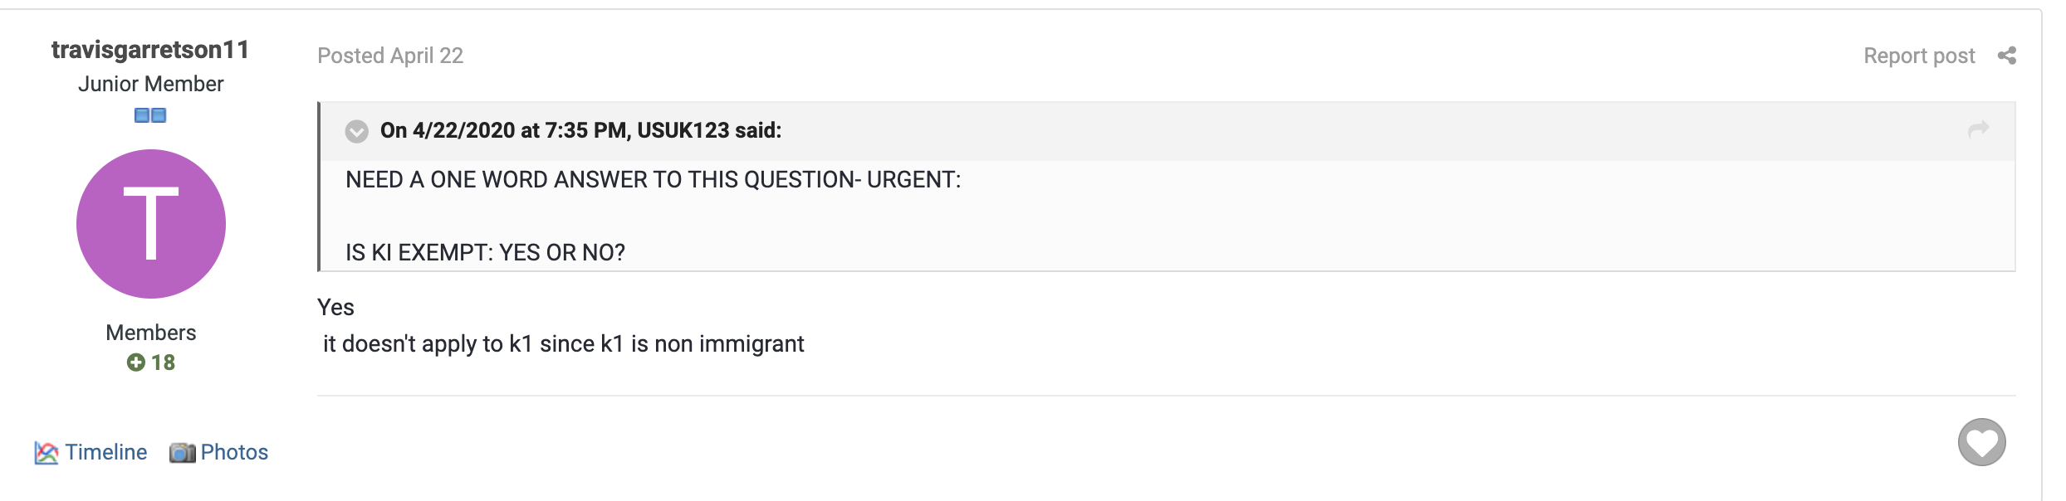
Task: Collapse the quoted USUK123 message
Action: tap(356, 131)
